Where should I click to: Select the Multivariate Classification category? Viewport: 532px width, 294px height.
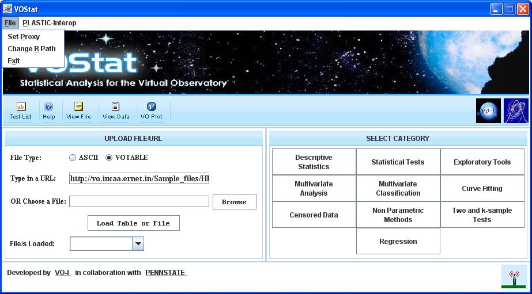[x=398, y=188]
